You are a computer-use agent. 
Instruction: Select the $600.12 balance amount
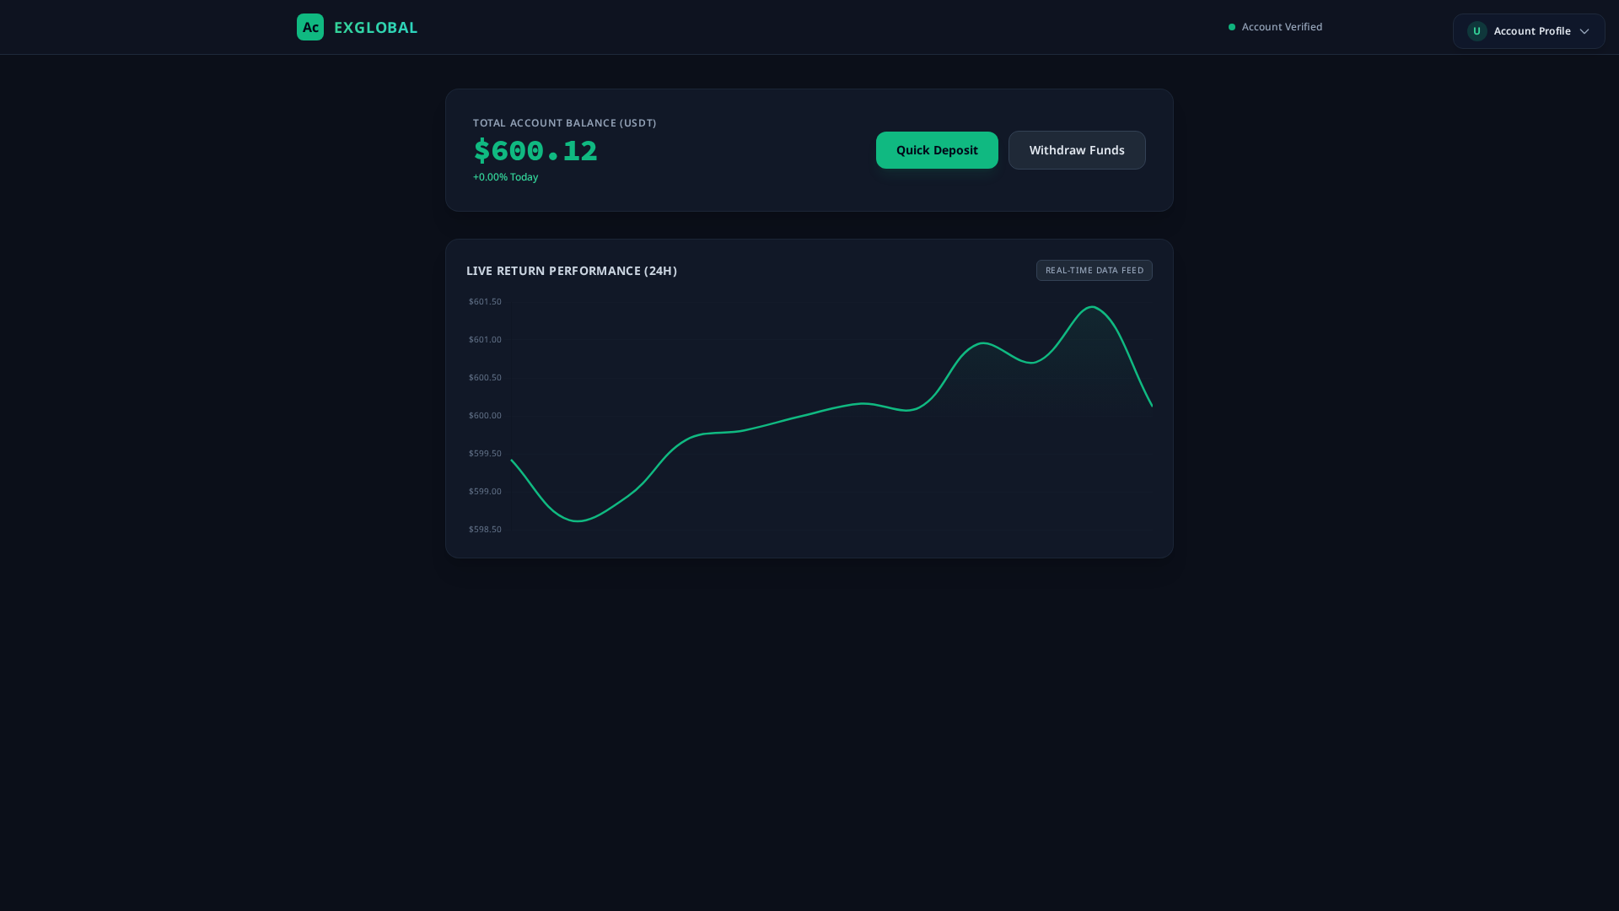[x=535, y=150]
